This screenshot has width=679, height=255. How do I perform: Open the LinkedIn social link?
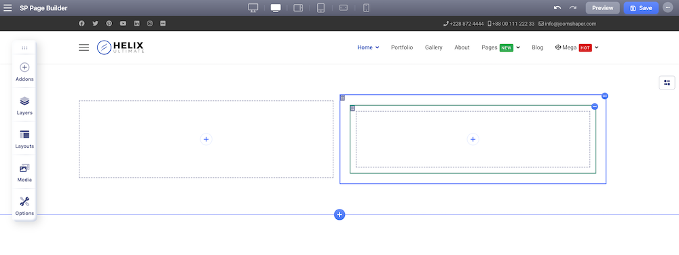click(137, 23)
